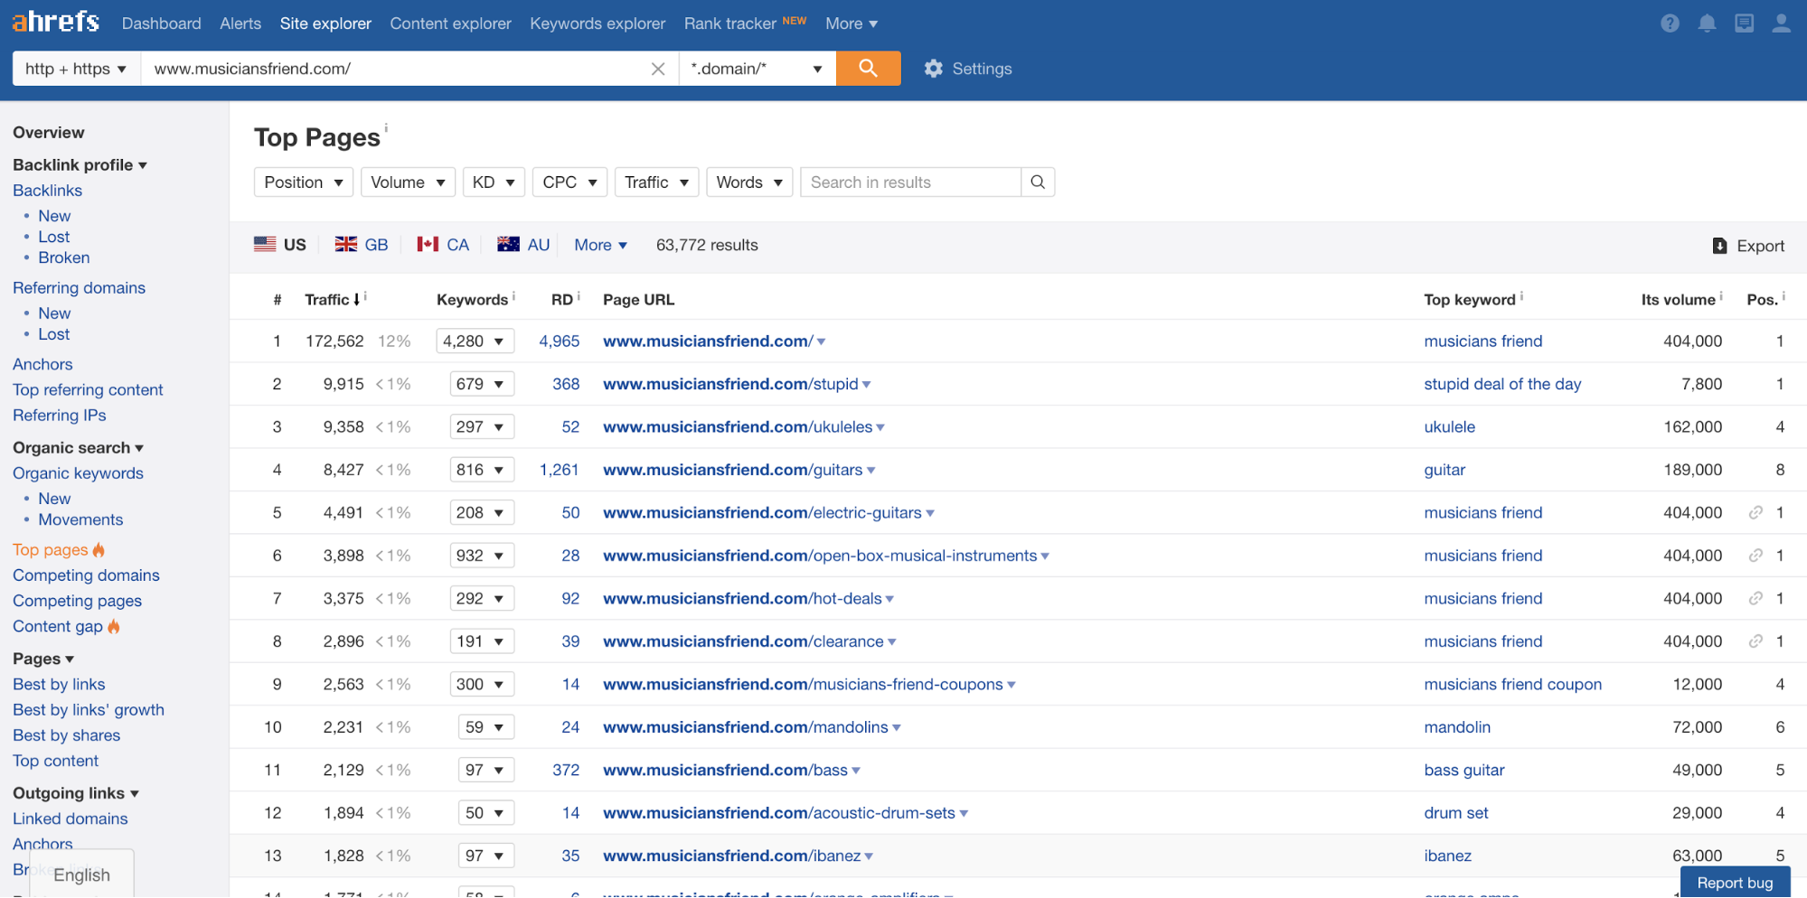Click the Export button
1807x898 pixels.
[x=1748, y=246]
